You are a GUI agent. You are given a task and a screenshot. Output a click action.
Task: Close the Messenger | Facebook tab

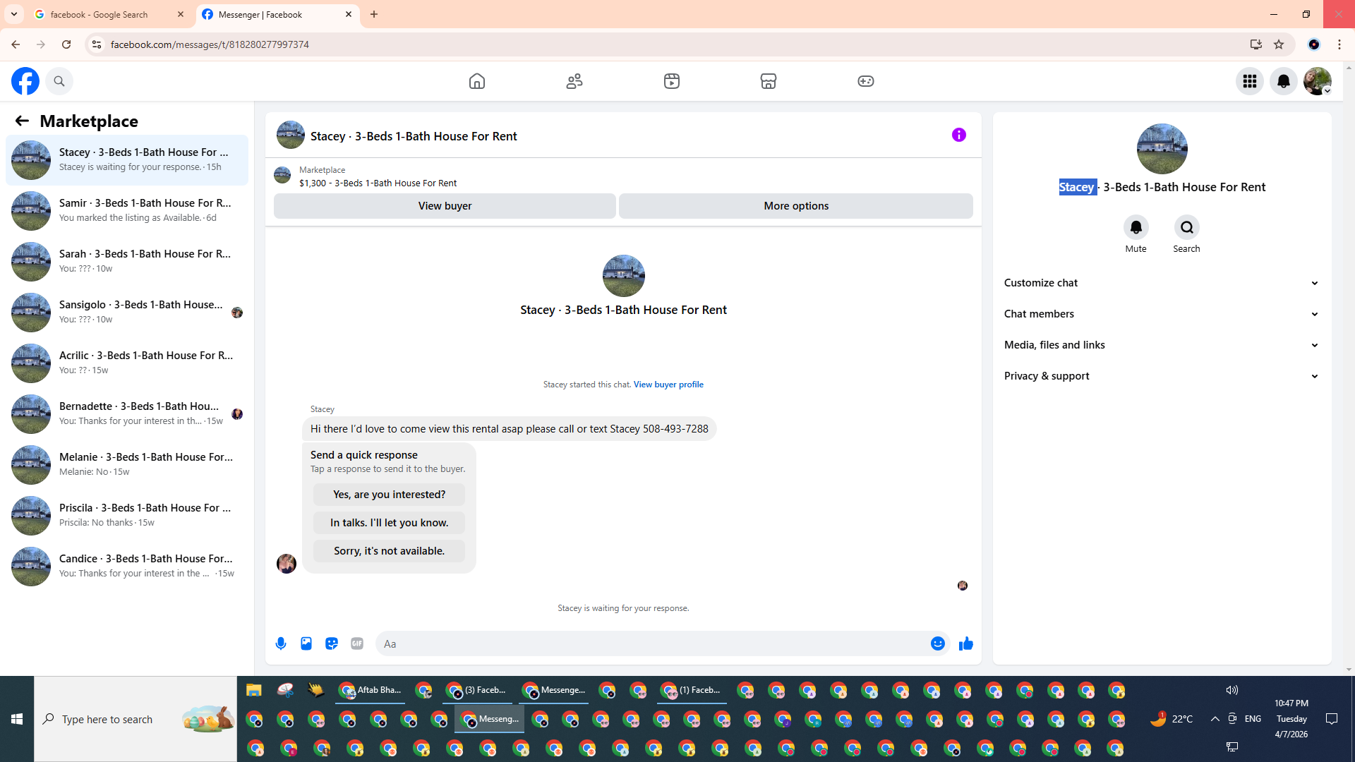click(x=349, y=14)
